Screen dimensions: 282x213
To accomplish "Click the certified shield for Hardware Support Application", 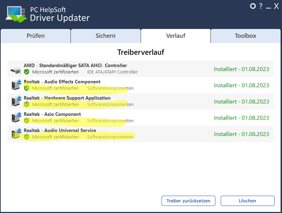I will (x=27, y=104).
